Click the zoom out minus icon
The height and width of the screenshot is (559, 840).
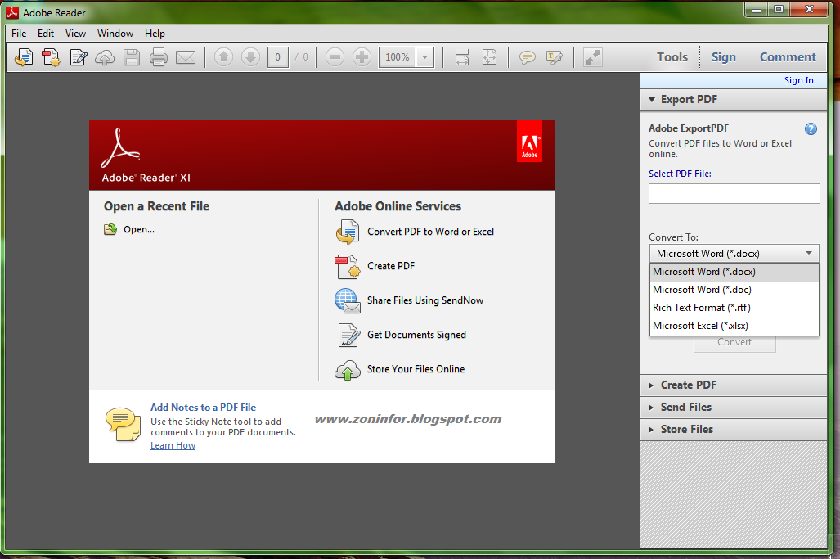coord(335,57)
